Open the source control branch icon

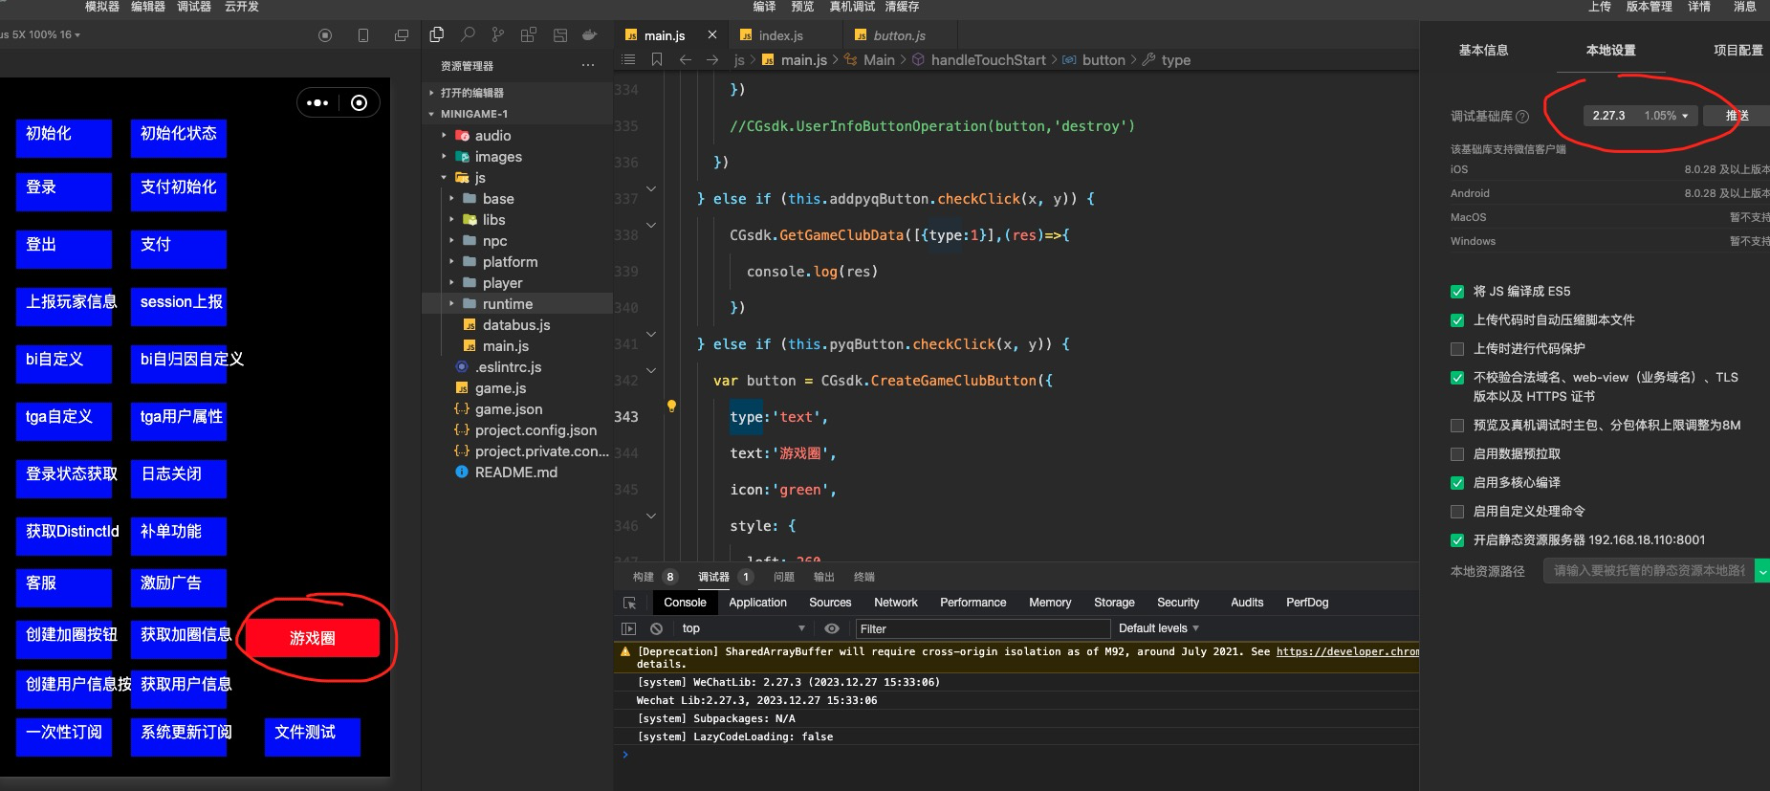tap(498, 35)
